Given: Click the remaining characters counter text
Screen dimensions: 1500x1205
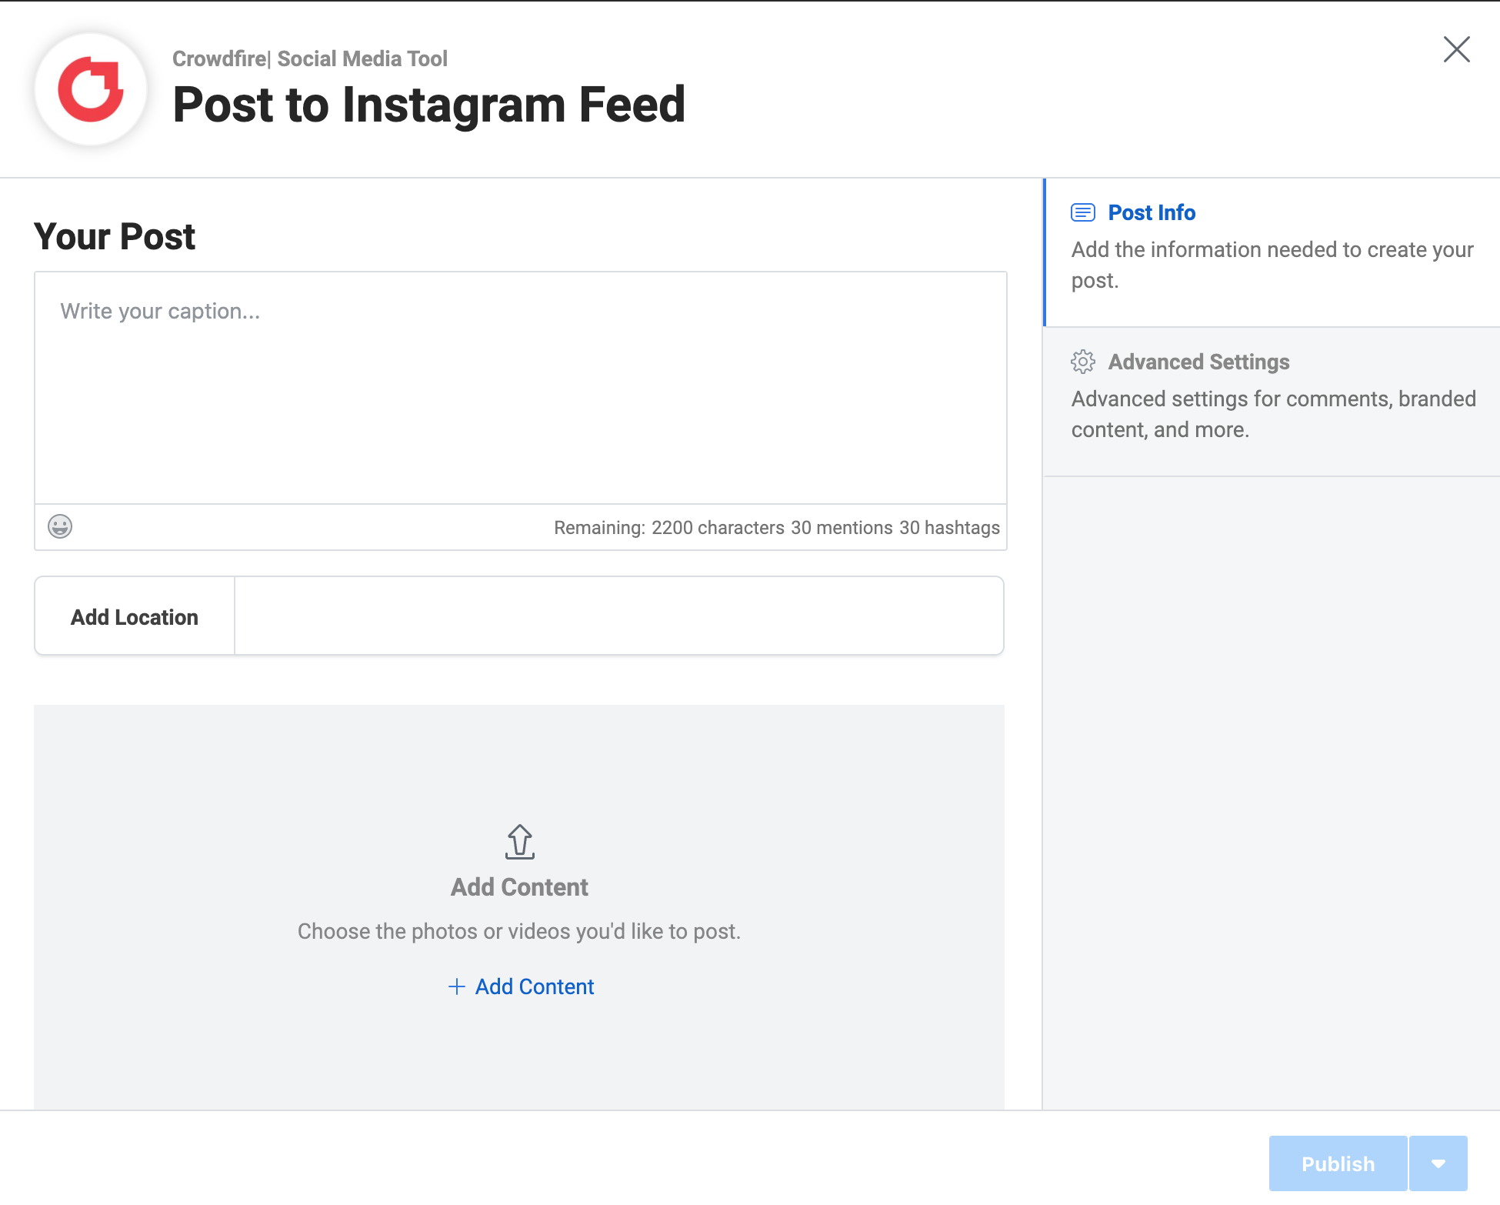Looking at the screenshot, I should 777,528.
